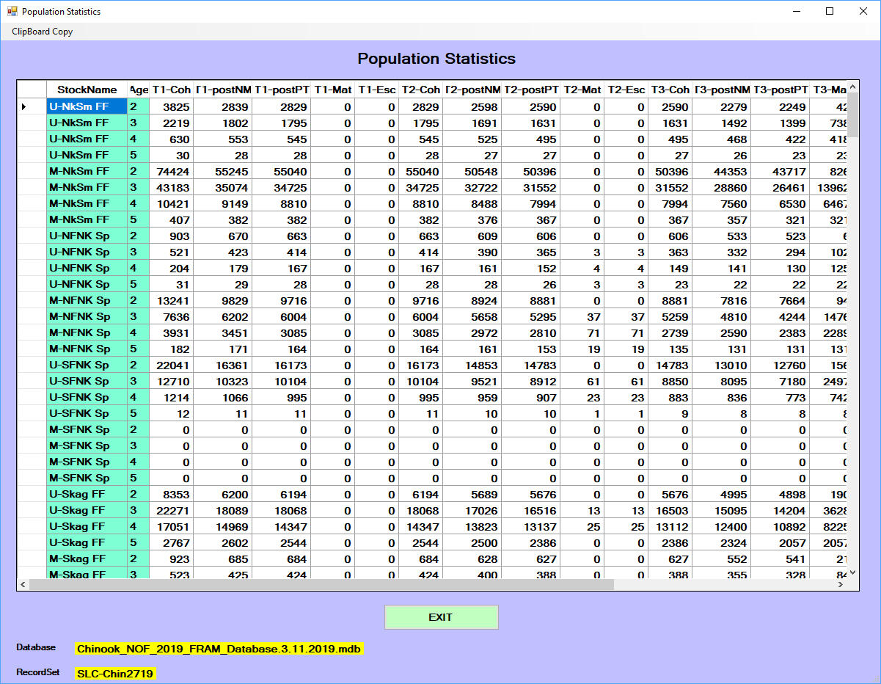Click the T1-postNM value 55245
The width and height of the screenshot is (881, 684).
pyautogui.click(x=222, y=171)
